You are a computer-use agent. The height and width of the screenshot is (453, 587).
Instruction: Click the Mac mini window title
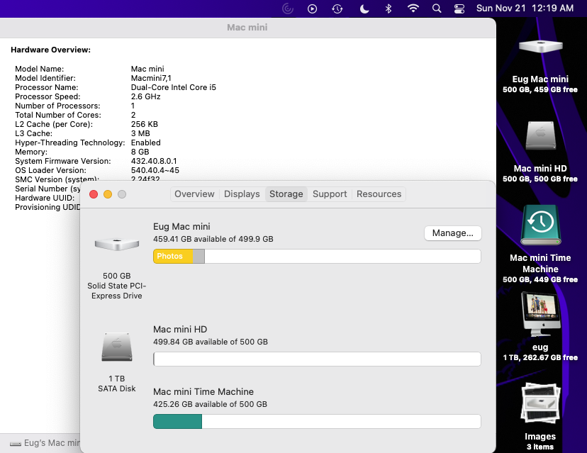(x=247, y=28)
